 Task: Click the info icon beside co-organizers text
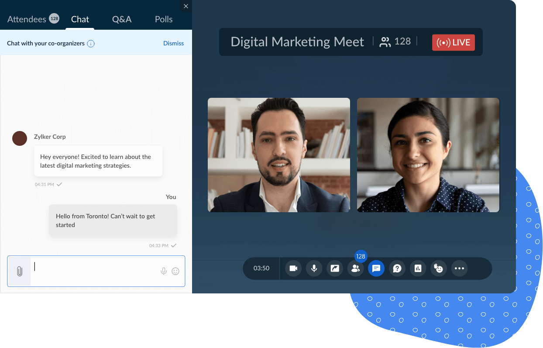91,44
